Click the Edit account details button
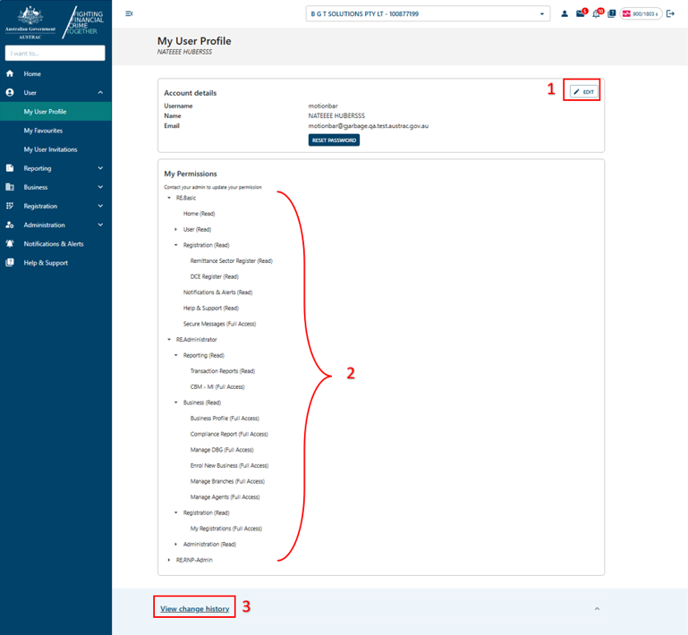The width and height of the screenshot is (688, 635). click(x=583, y=91)
